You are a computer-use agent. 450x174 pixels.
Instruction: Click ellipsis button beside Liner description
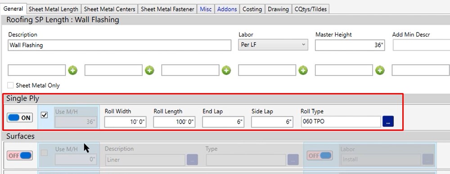coord(192,160)
